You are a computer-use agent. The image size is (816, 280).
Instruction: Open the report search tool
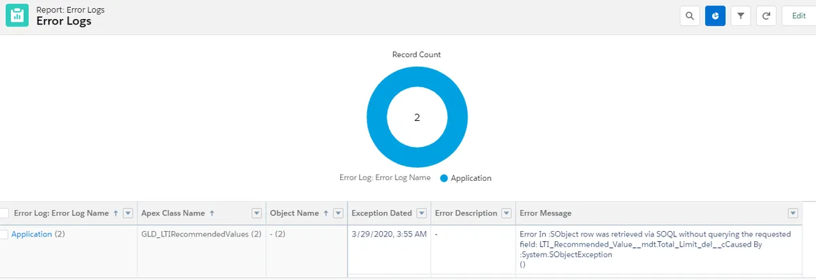coord(690,16)
